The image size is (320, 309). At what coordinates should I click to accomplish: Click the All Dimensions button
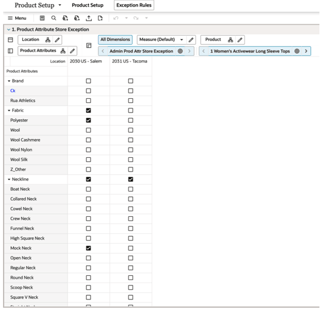(x=115, y=40)
